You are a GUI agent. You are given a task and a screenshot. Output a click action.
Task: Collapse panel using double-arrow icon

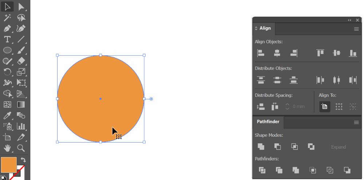[x=349, y=20]
